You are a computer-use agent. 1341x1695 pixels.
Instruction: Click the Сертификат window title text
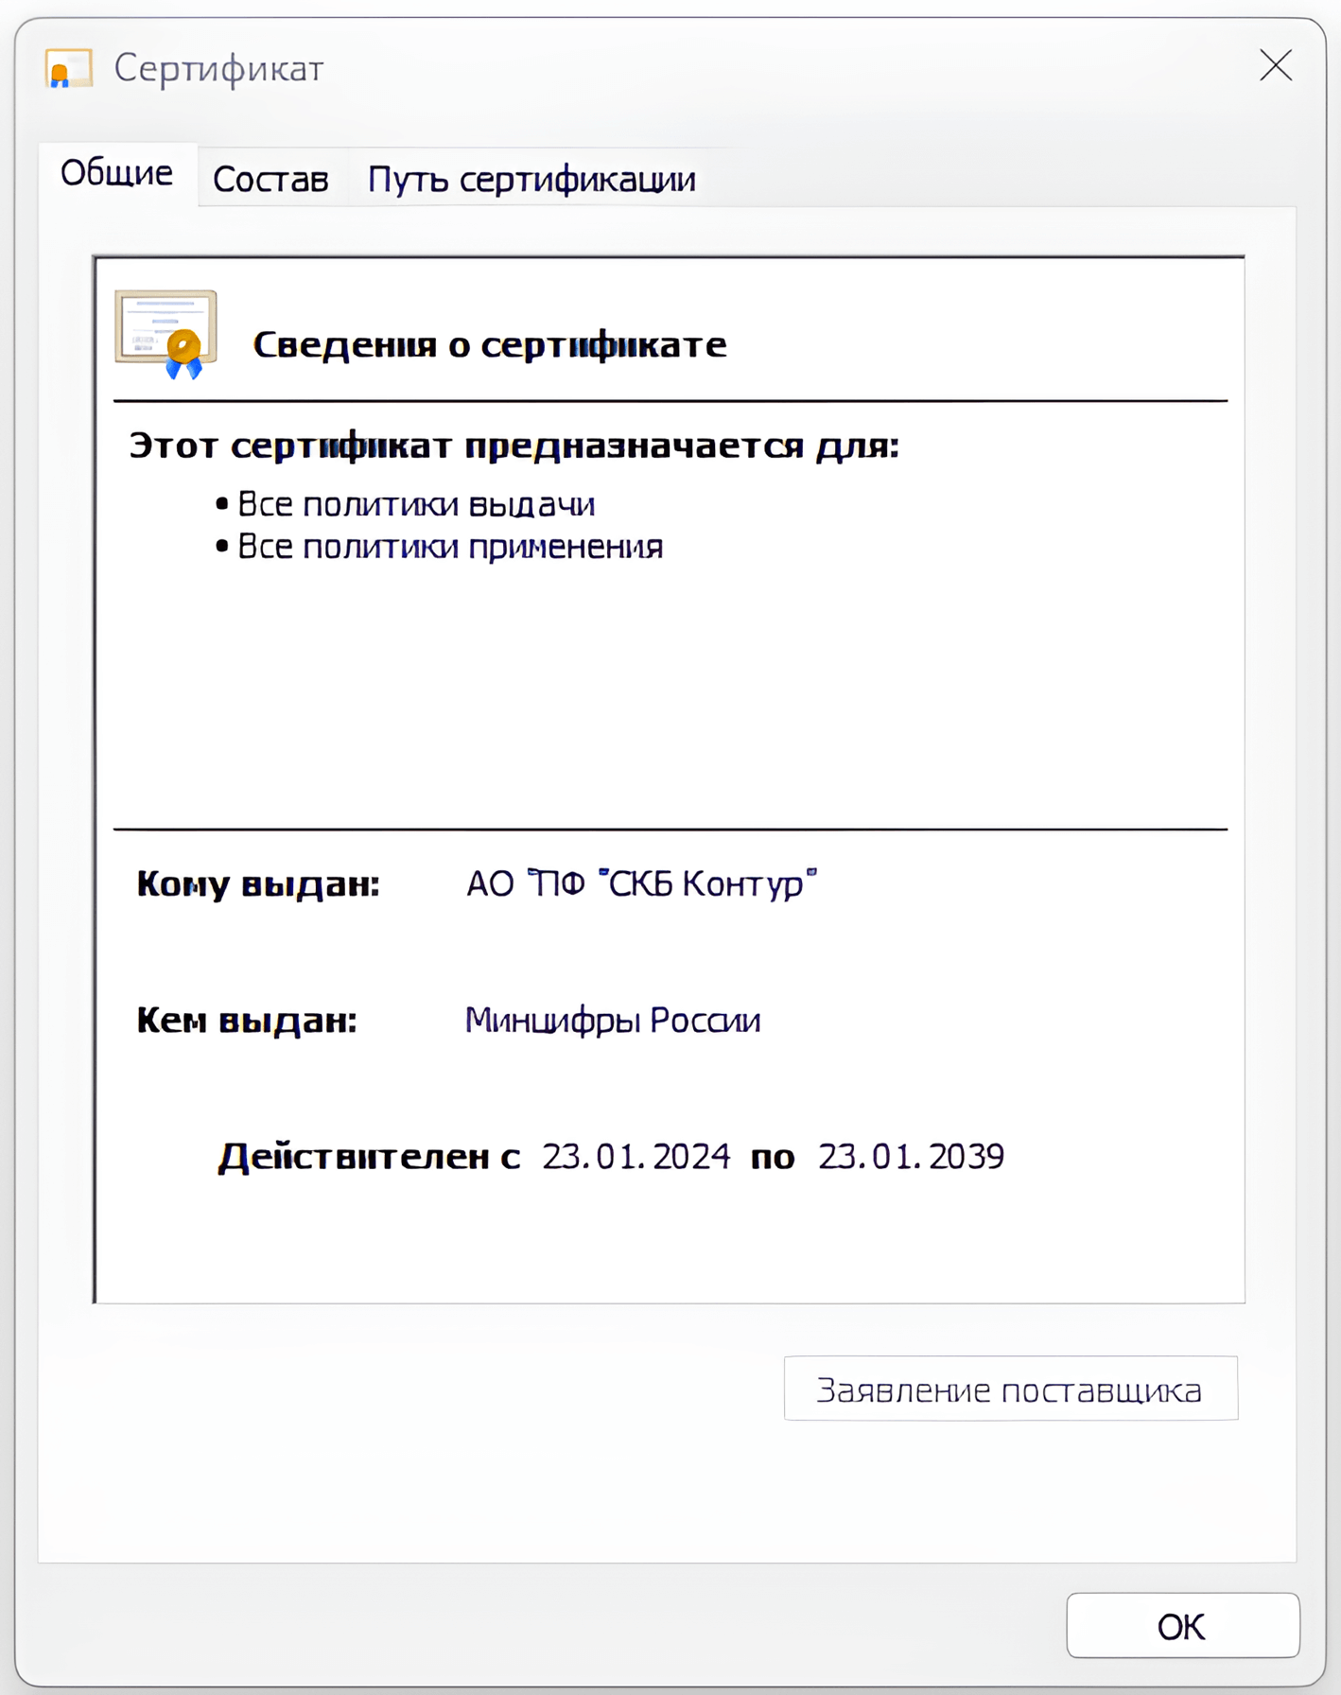pyautogui.click(x=218, y=68)
